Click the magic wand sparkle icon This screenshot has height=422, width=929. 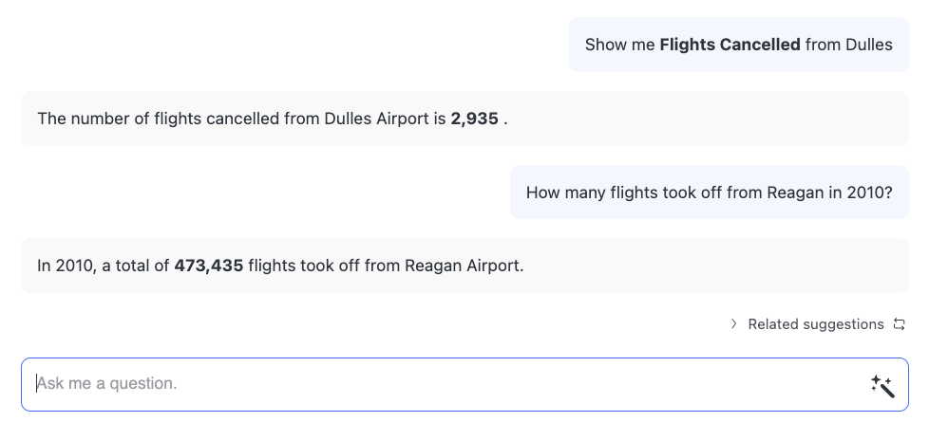coord(882,385)
